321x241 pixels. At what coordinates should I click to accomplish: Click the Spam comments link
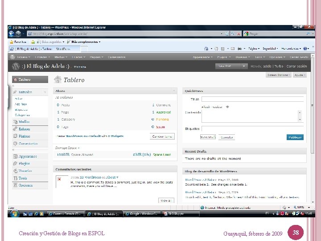[160, 127]
